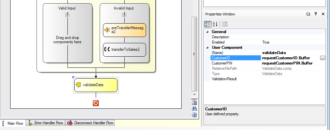
Task: Click the red end-of-flow stop icon
Action: (96, 103)
